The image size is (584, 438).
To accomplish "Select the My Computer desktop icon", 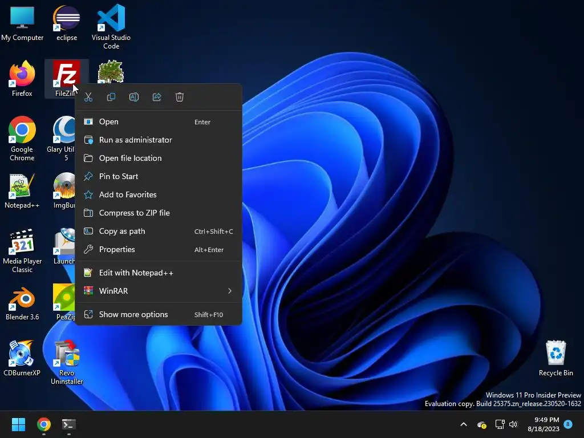I will [x=22, y=23].
